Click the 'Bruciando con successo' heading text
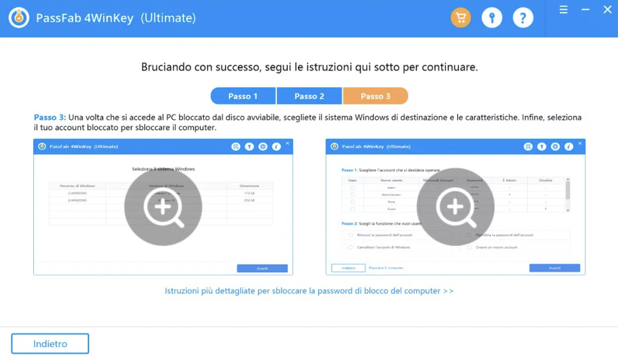The image size is (618, 360). coord(310,67)
